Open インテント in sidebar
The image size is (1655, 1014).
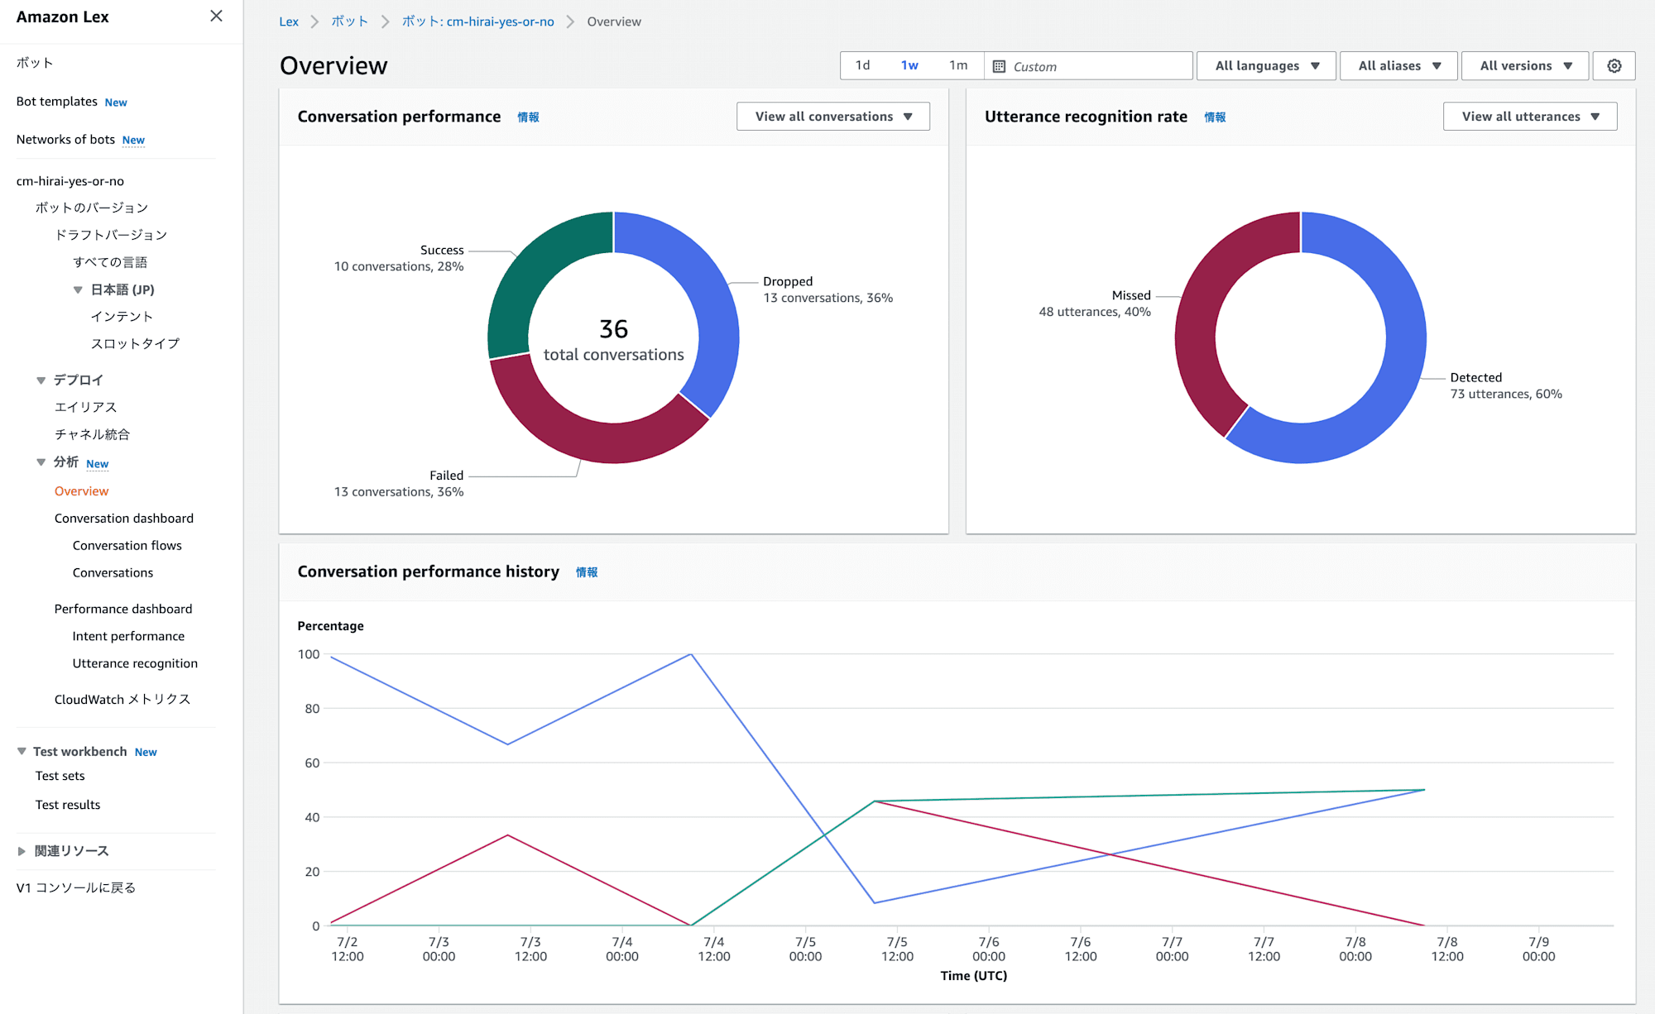(x=122, y=317)
